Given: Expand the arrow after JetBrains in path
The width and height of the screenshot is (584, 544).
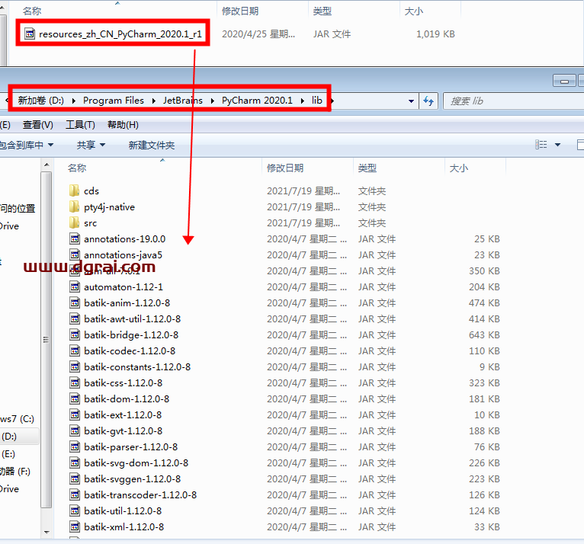Looking at the screenshot, I should (x=212, y=101).
